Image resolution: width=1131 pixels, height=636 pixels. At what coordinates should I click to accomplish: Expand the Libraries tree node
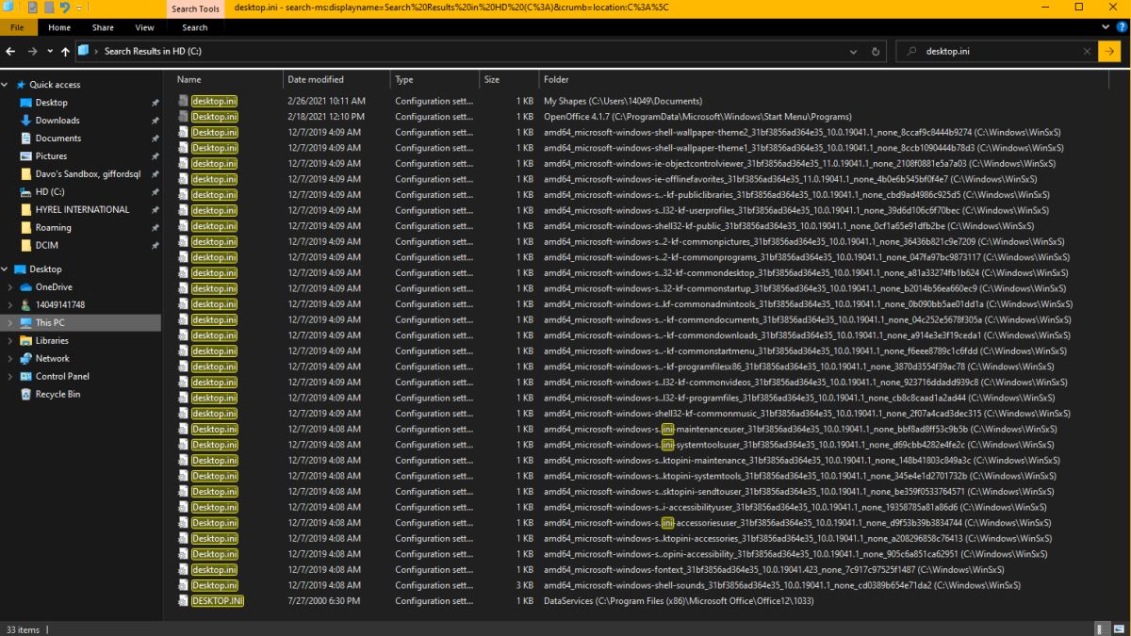tap(10, 341)
